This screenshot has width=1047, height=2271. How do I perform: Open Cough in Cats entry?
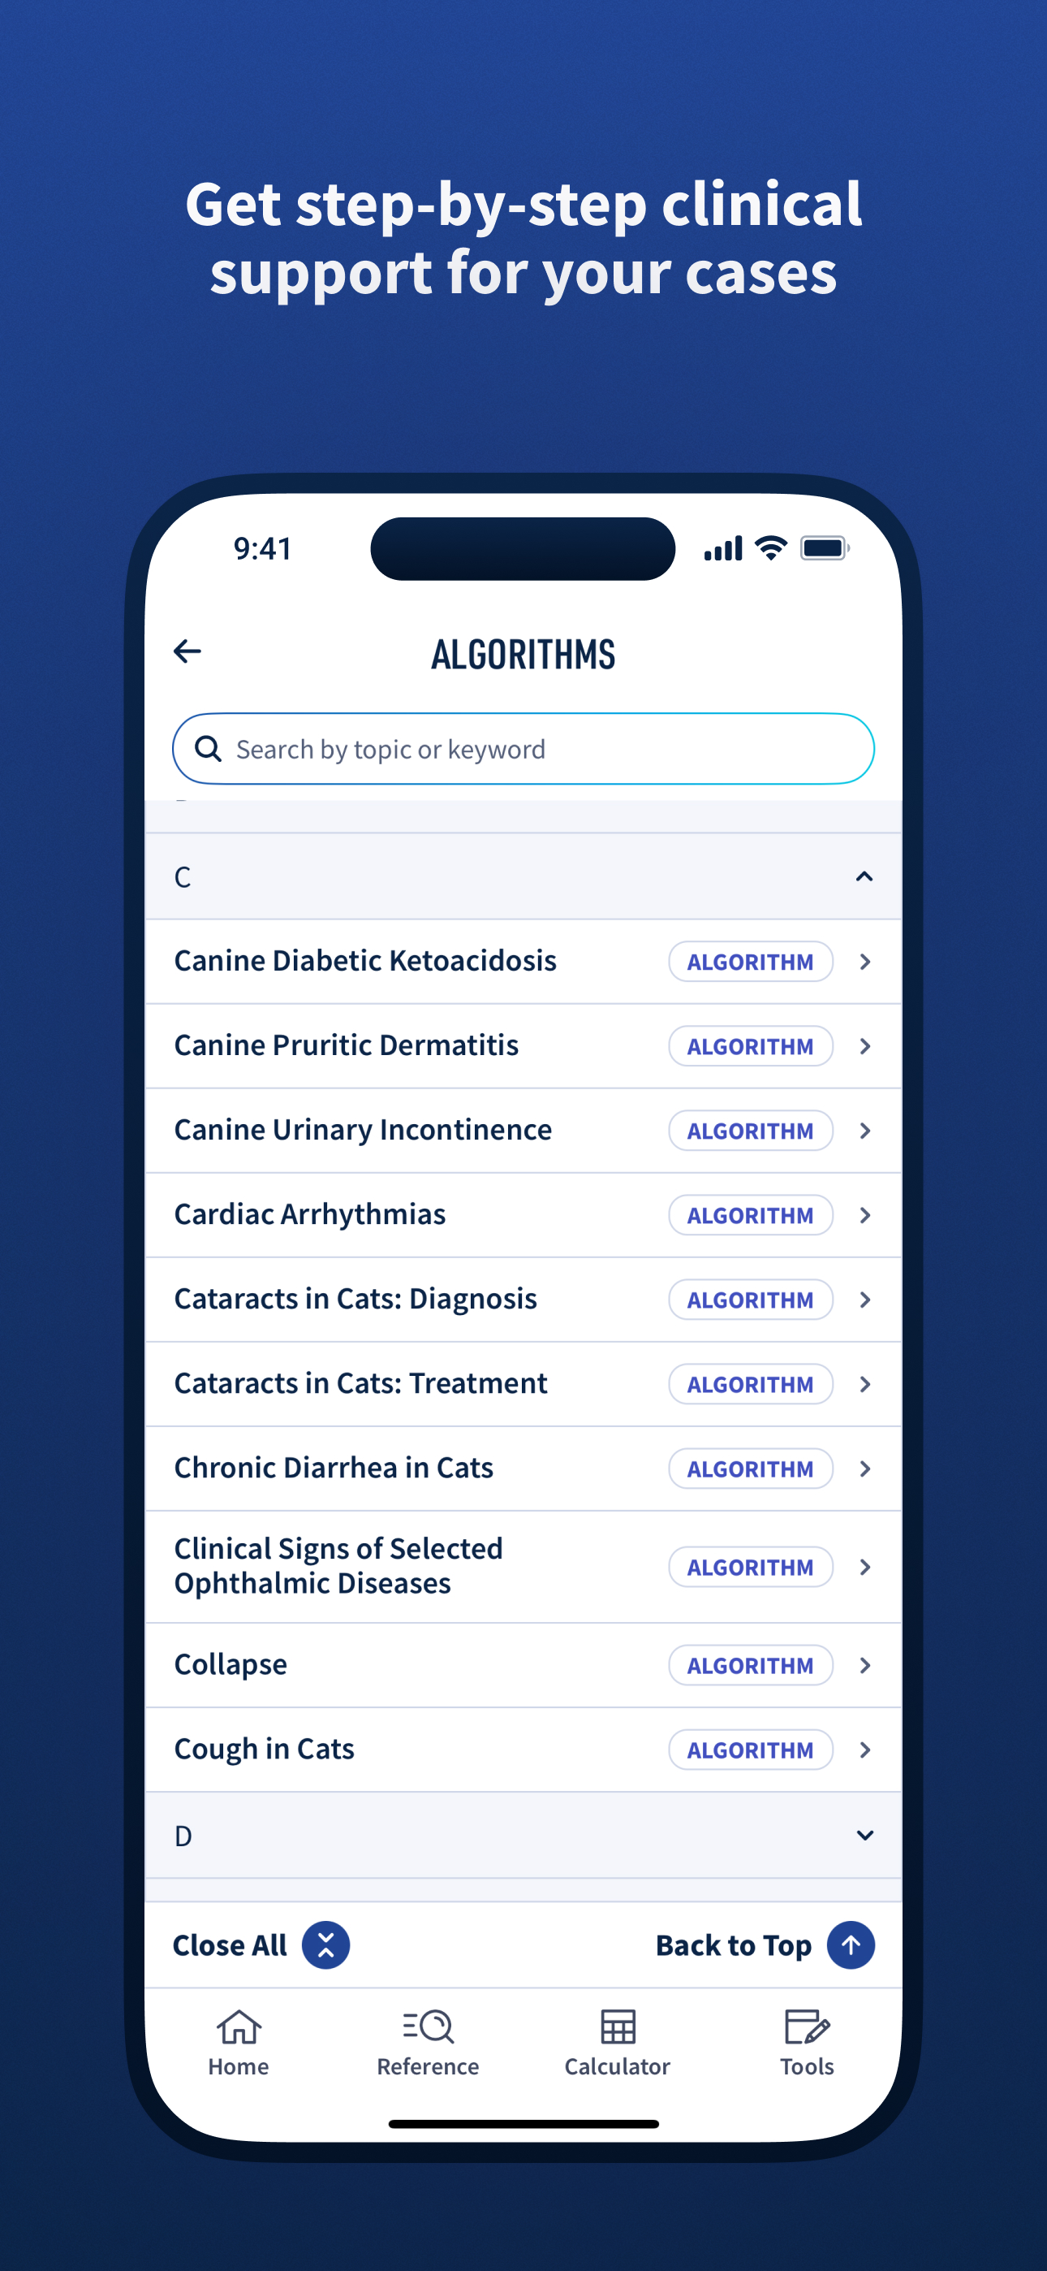click(523, 1750)
